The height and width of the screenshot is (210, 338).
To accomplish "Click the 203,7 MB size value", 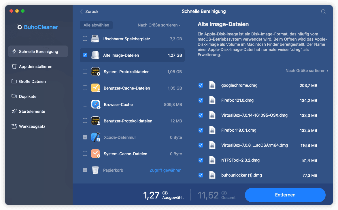I will click(x=309, y=86).
